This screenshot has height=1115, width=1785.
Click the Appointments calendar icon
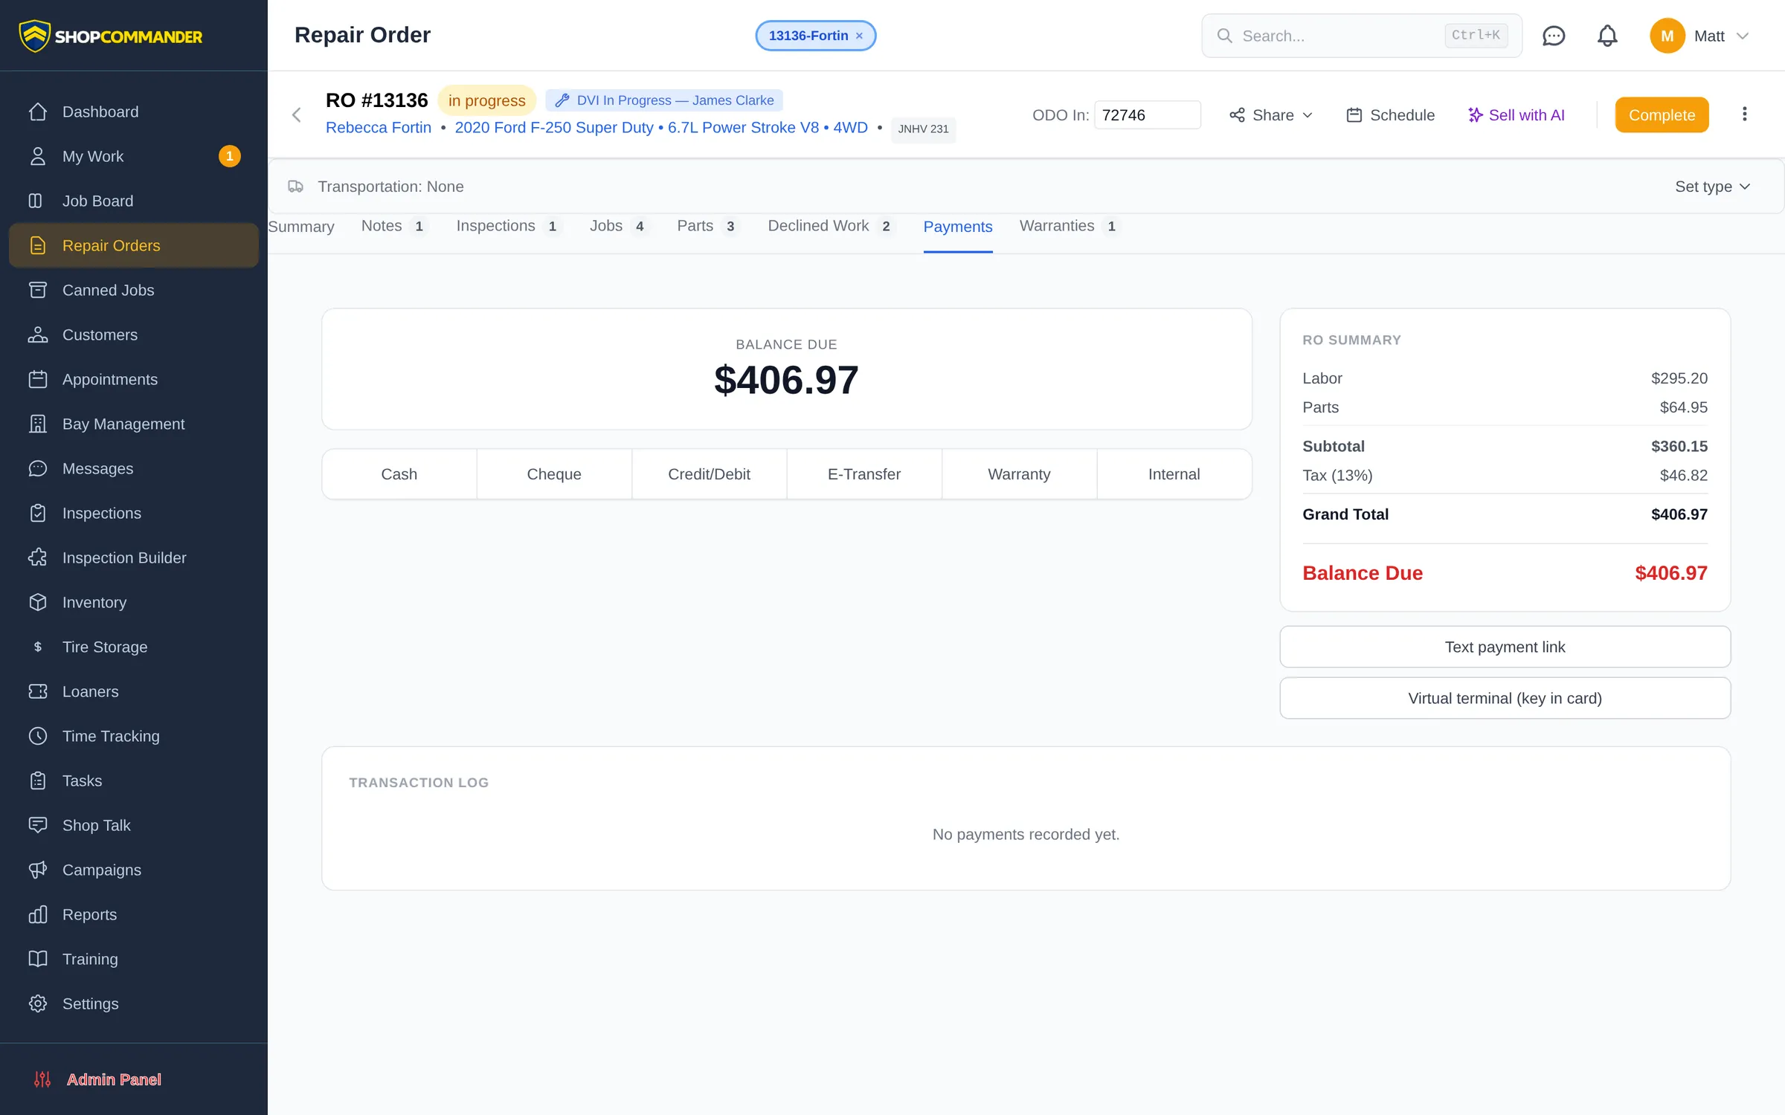tap(38, 379)
